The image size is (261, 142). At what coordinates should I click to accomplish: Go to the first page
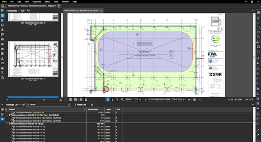[140, 100]
